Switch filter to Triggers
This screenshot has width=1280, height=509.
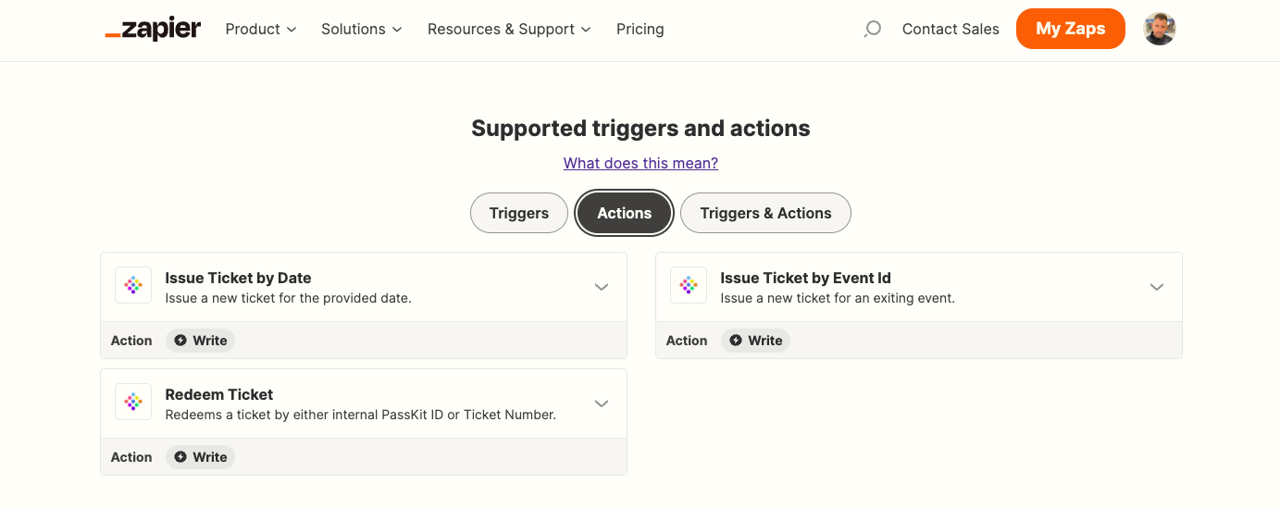coord(518,213)
